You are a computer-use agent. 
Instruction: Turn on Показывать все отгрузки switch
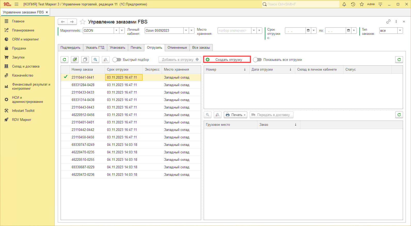[257, 60]
